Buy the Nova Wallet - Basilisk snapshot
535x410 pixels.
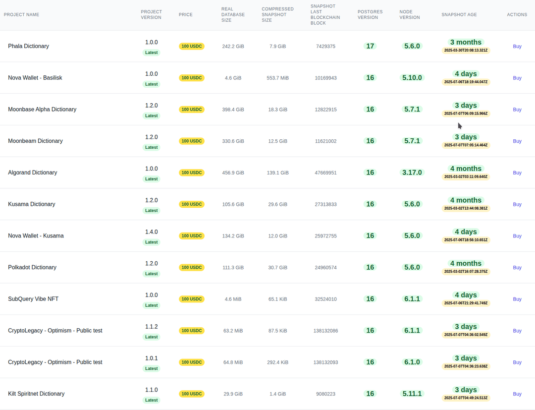(x=517, y=78)
